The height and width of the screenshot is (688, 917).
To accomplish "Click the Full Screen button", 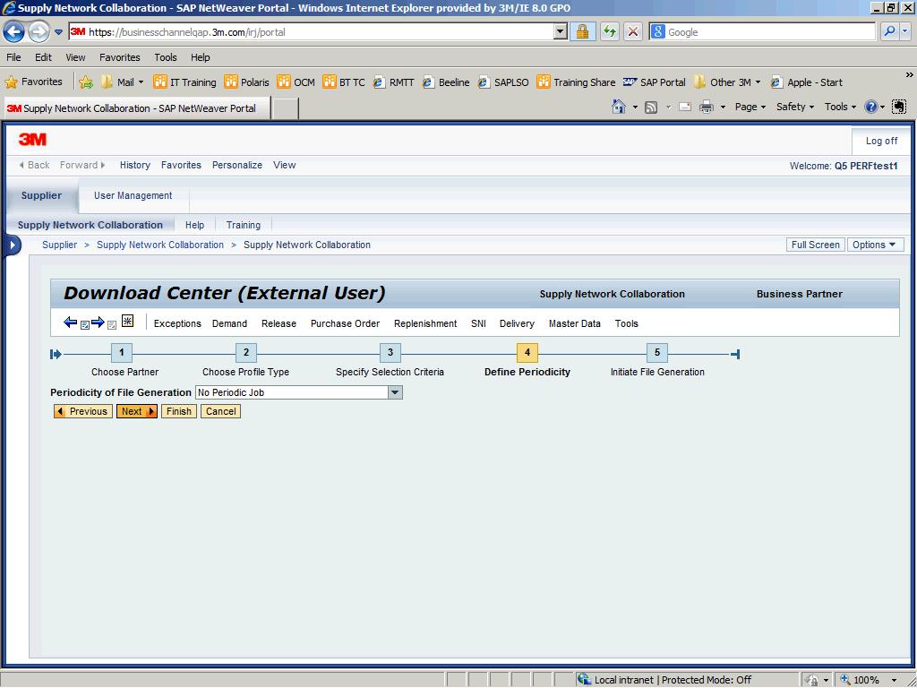I will [x=815, y=245].
